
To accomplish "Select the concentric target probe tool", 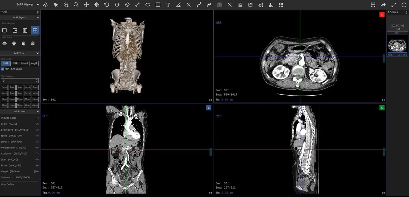I will pyautogui.click(x=127, y=5).
